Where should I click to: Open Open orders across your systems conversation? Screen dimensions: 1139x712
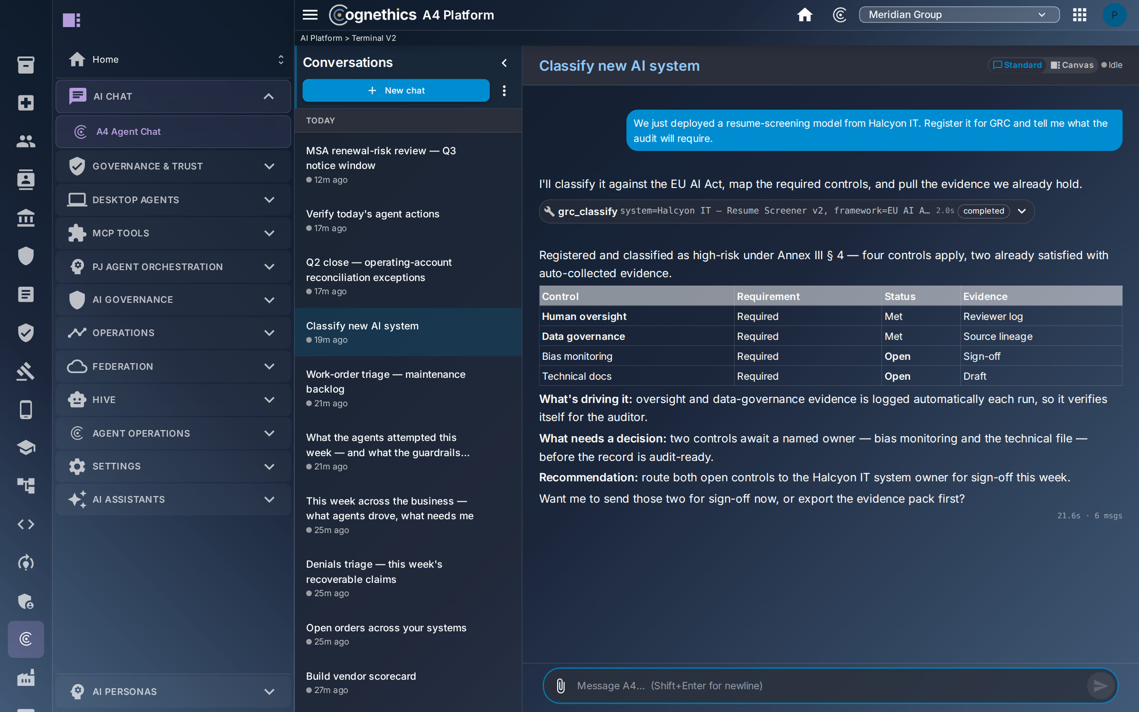[408, 634]
